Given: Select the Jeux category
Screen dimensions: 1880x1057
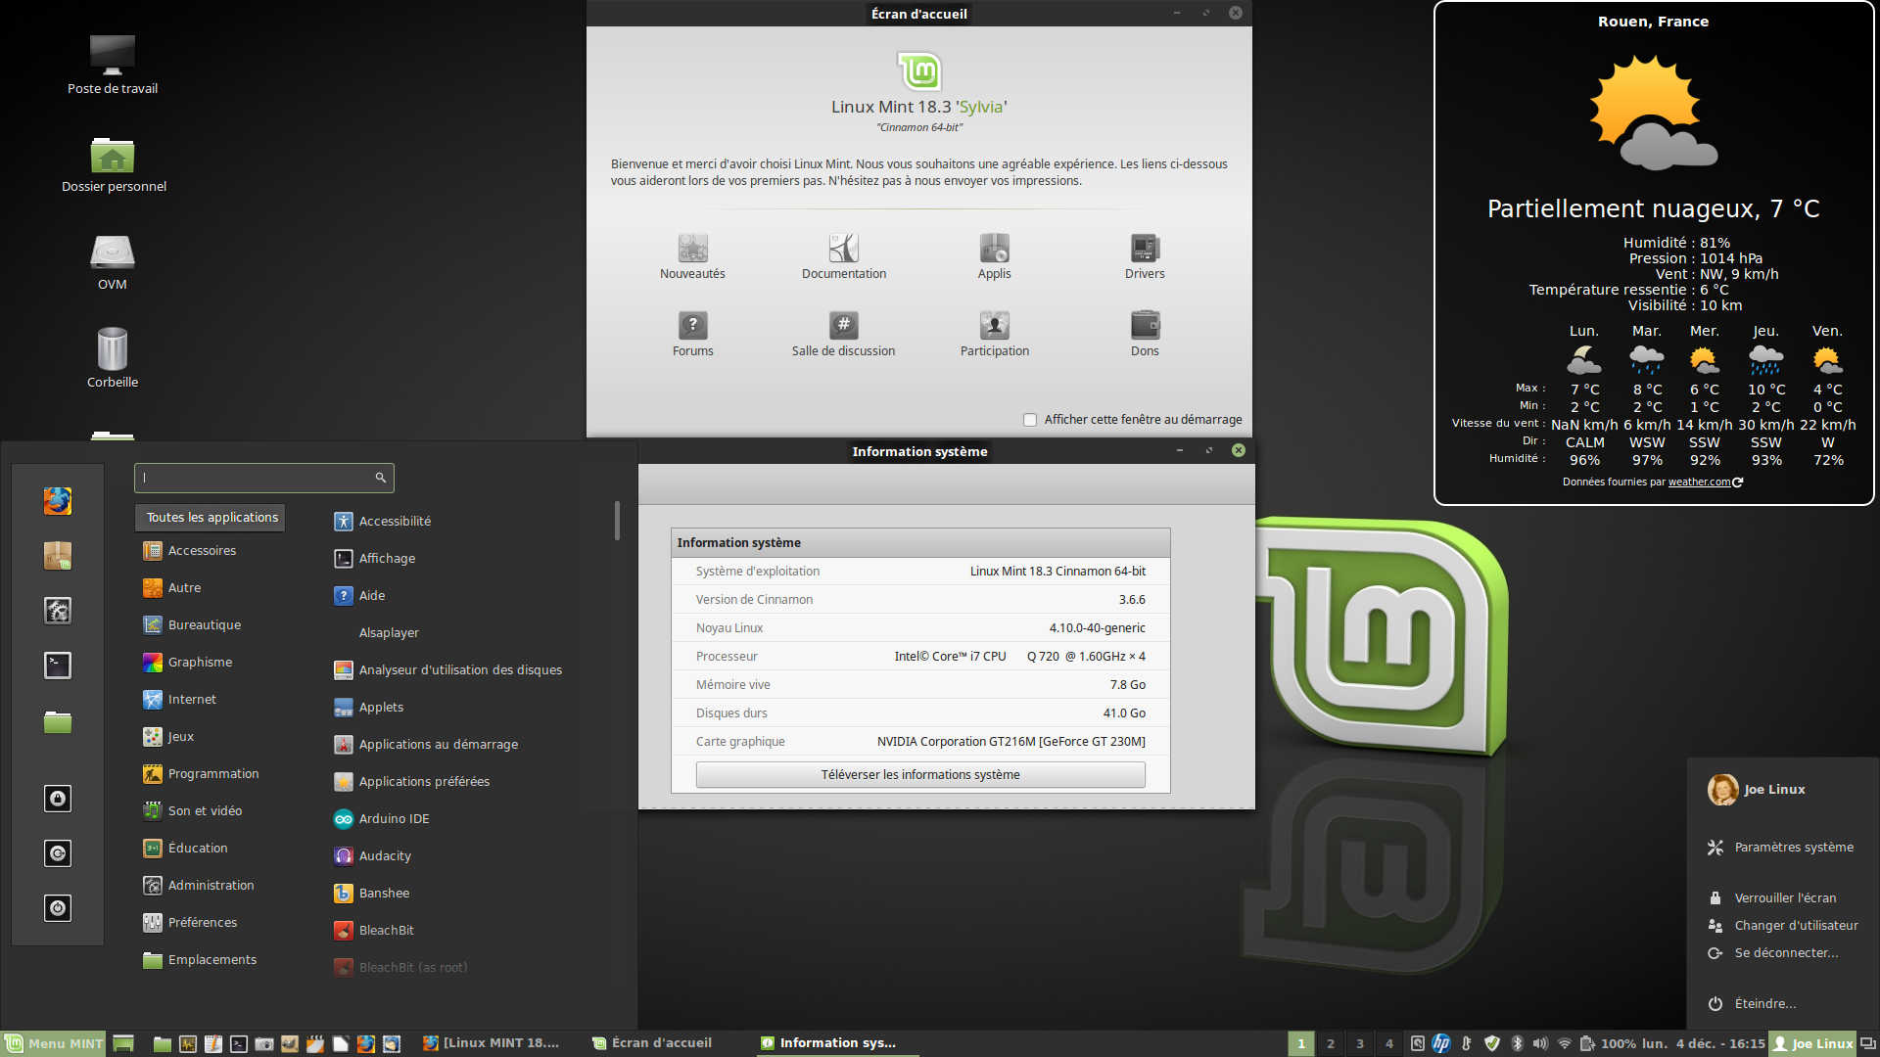Looking at the screenshot, I should (168, 737).
